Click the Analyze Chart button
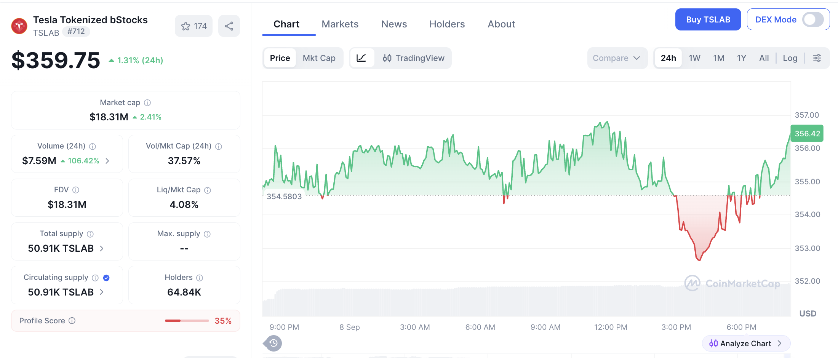The height and width of the screenshot is (358, 838). click(x=746, y=344)
